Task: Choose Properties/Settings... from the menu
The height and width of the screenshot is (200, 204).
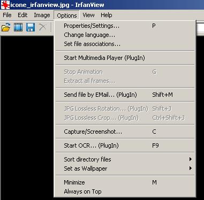Action: pos(125,26)
